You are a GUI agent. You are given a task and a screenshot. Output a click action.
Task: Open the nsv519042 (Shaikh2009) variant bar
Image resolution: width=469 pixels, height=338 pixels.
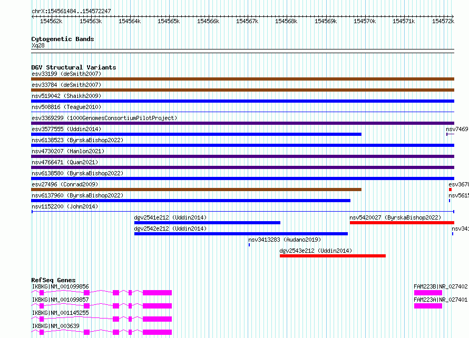[x=242, y=101]
